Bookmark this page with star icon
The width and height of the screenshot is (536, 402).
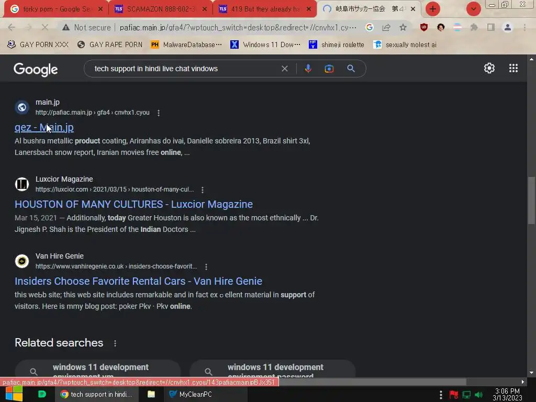pos(403,27)
